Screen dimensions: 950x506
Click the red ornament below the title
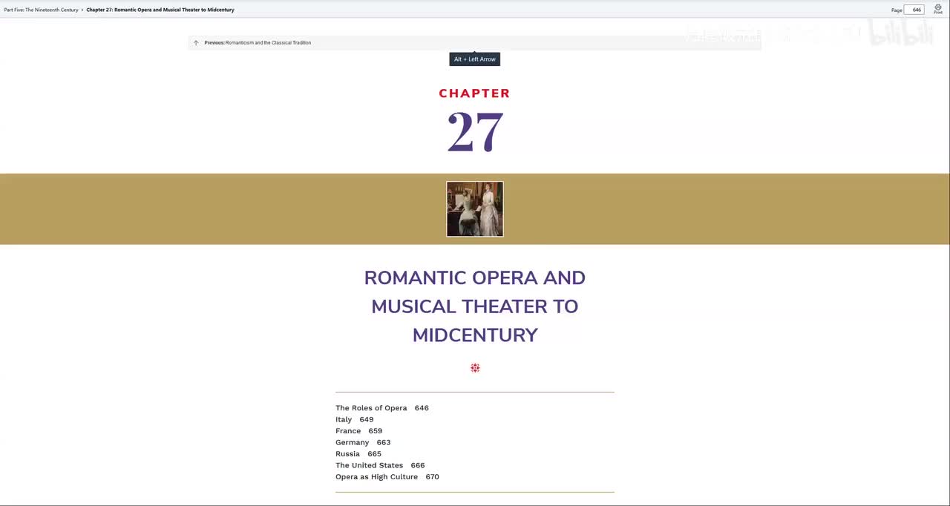coord(475,368)
